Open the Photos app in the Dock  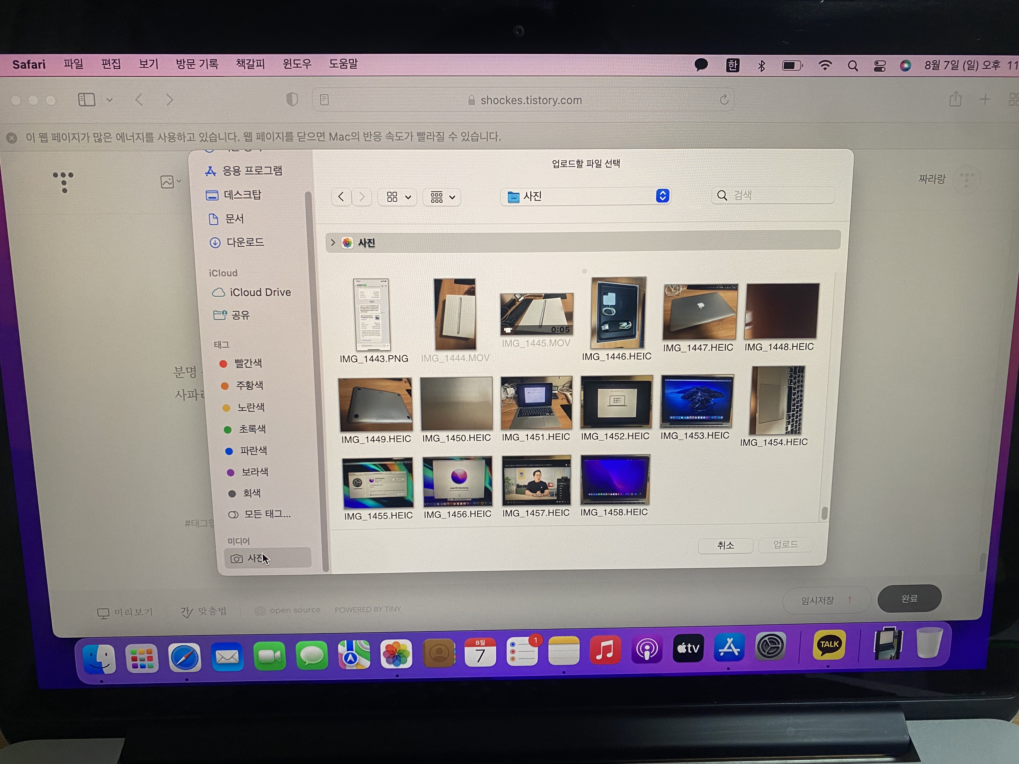[x=396, y=654]
